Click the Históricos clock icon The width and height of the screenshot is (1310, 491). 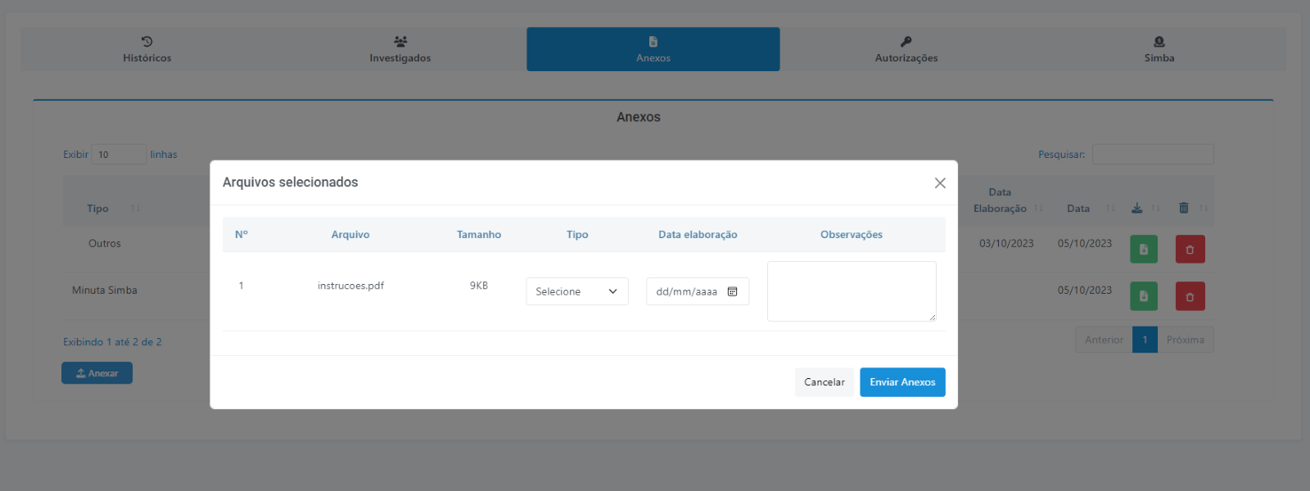(147, 41)
